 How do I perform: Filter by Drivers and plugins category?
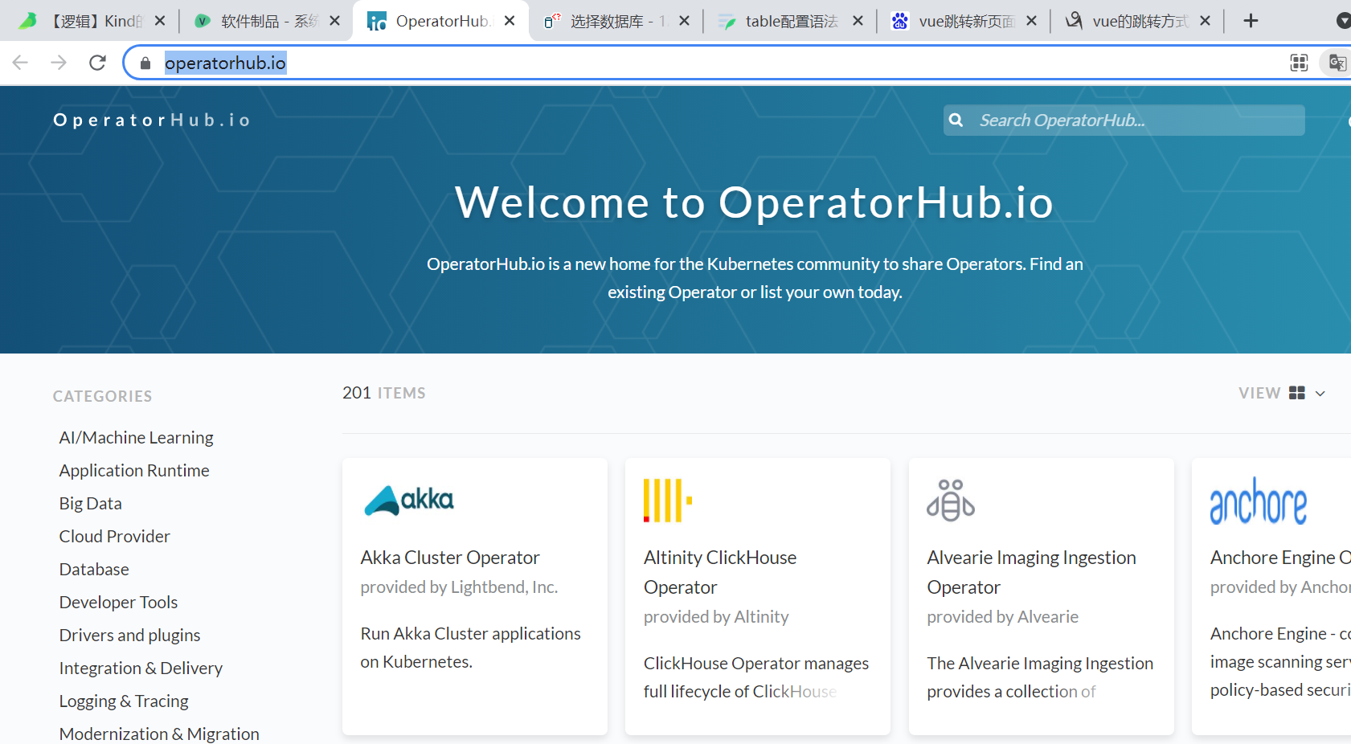click(x=129, y=636)
